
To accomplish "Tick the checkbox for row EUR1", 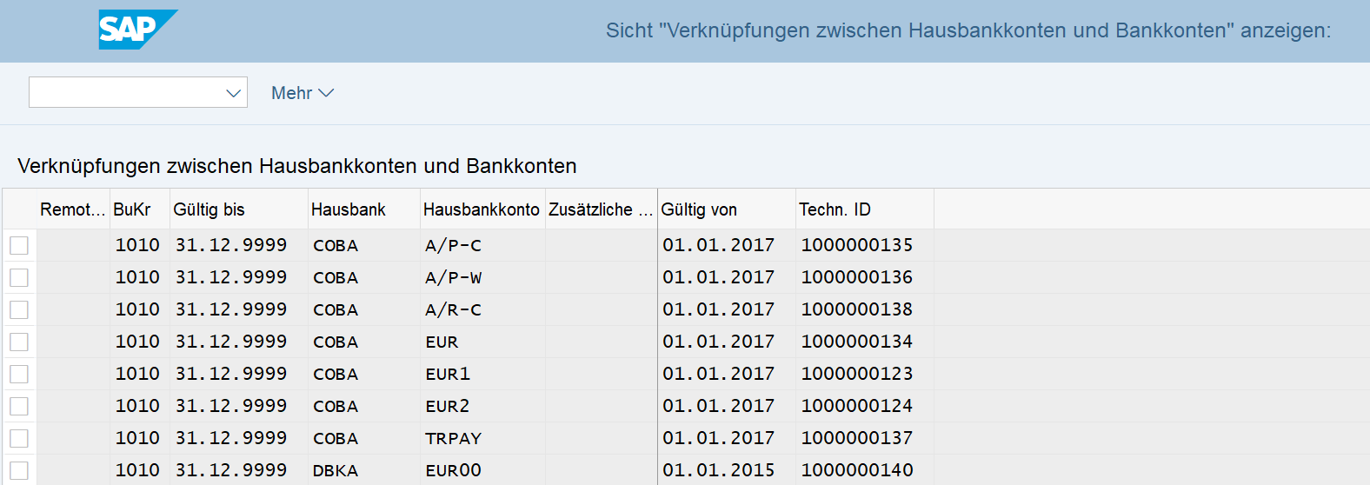I will coord(19,375).
